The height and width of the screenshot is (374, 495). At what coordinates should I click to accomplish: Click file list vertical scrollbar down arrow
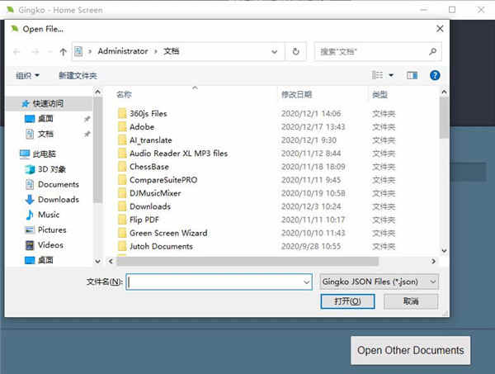(444, 251)
